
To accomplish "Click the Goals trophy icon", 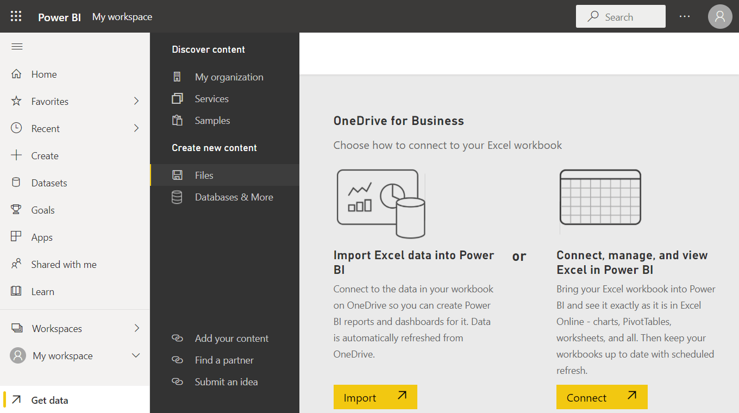I will coord(16,210).
